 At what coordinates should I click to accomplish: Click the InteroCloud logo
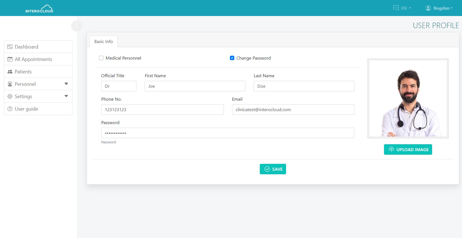(x=39, y=9)
